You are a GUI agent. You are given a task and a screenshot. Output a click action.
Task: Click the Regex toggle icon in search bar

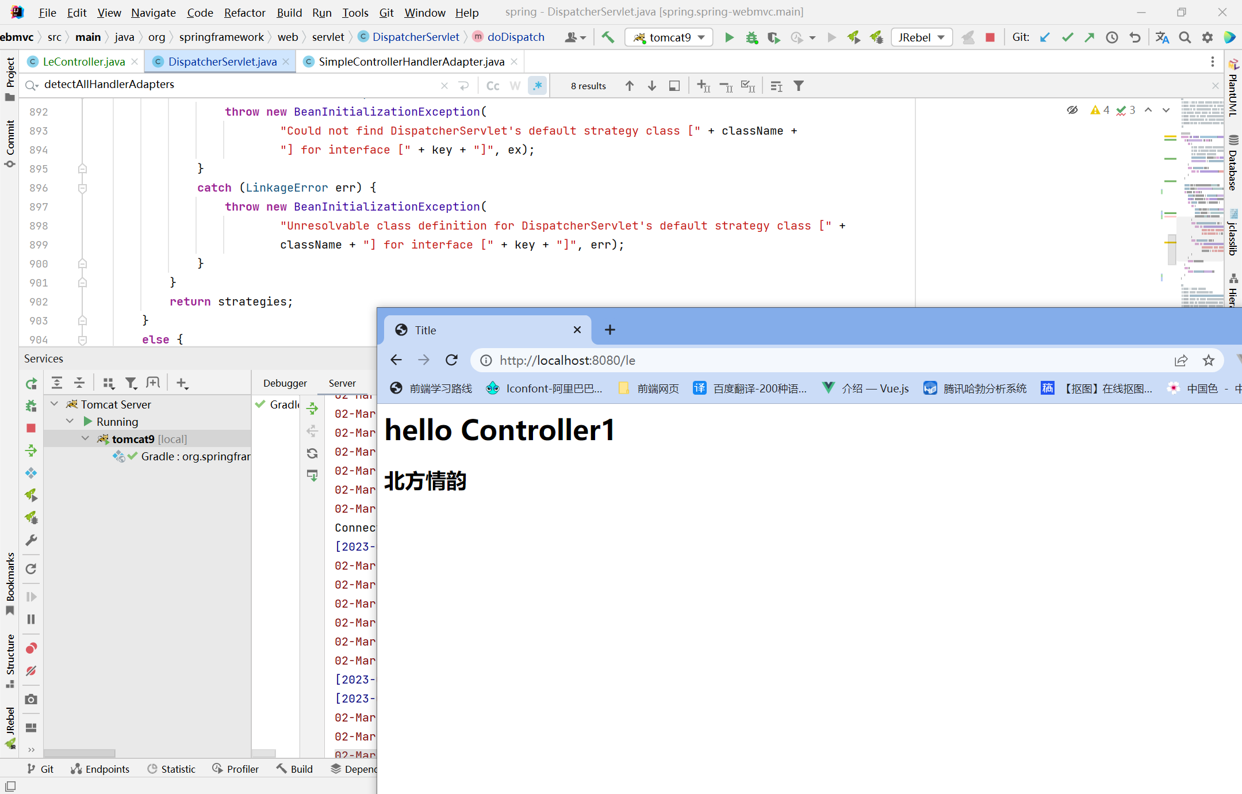point(536,85)
